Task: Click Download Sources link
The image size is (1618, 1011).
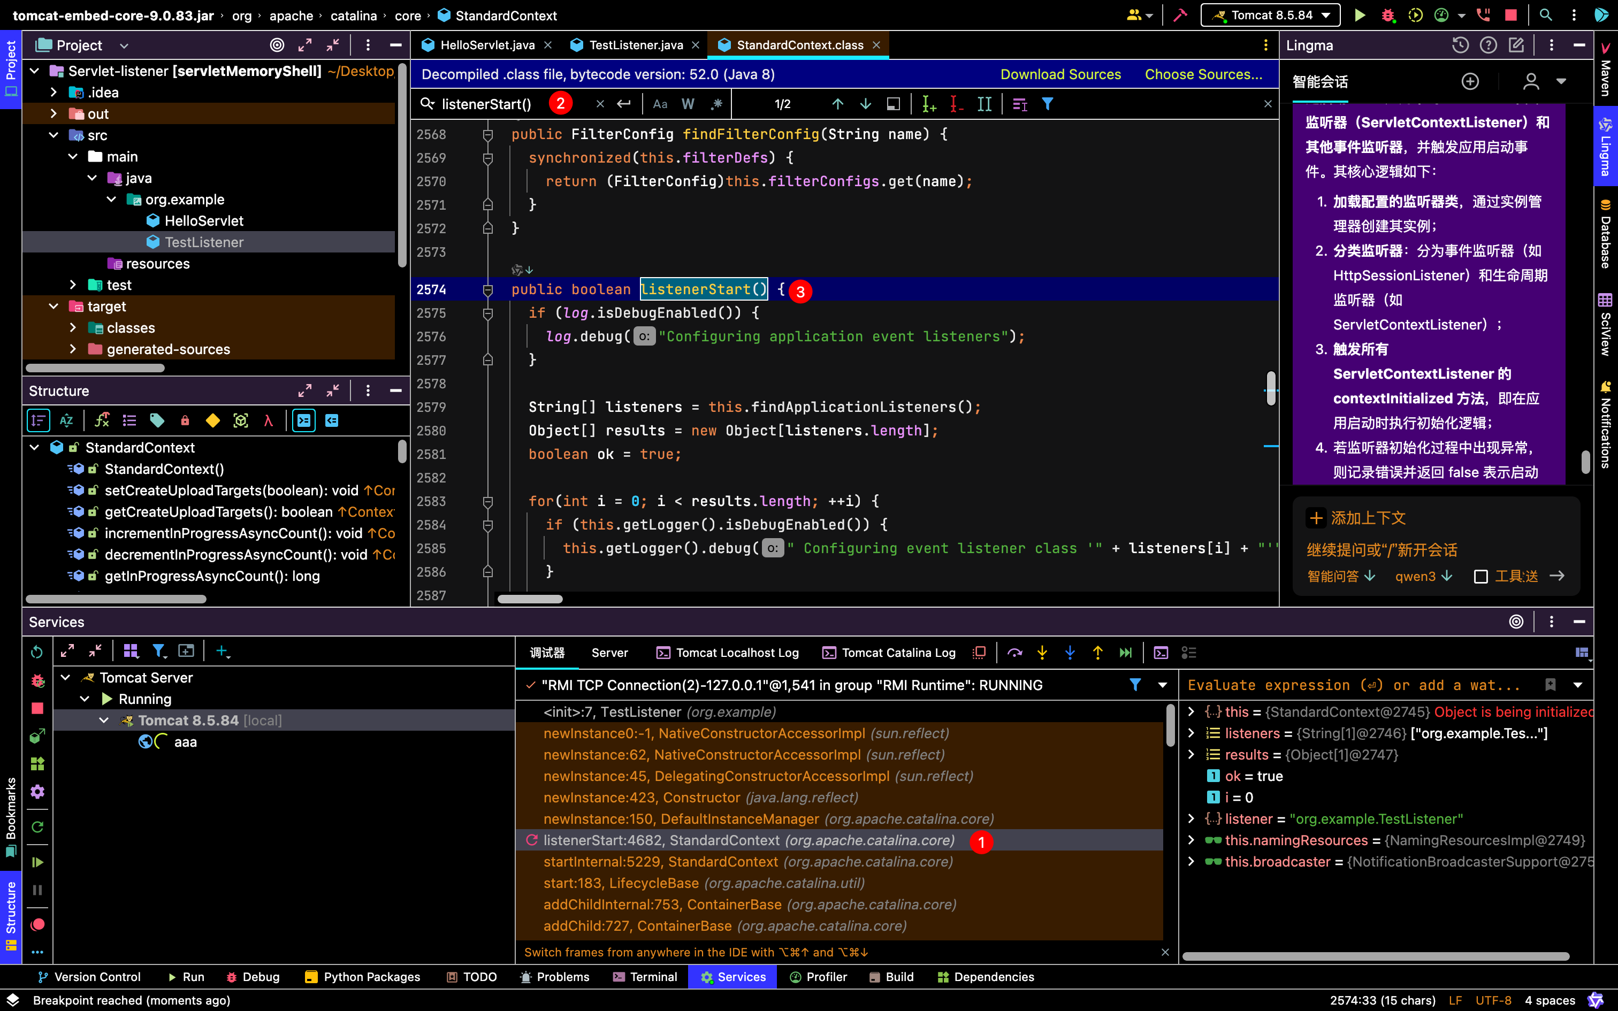Action: click(1060, 74)
